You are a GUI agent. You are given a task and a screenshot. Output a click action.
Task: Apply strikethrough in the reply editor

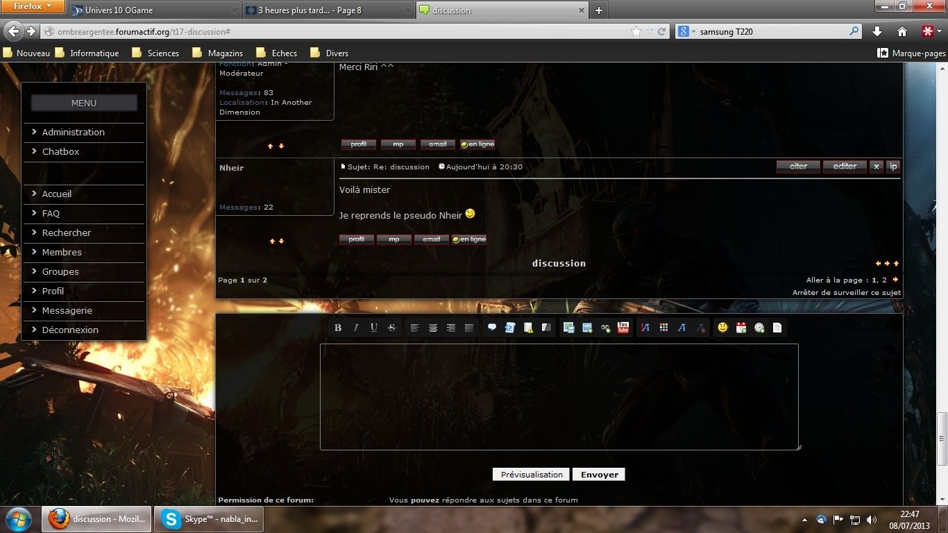(x=391, y=328)
